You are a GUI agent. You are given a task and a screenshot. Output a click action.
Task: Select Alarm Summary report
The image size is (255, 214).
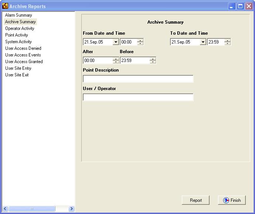click(18, 15)
